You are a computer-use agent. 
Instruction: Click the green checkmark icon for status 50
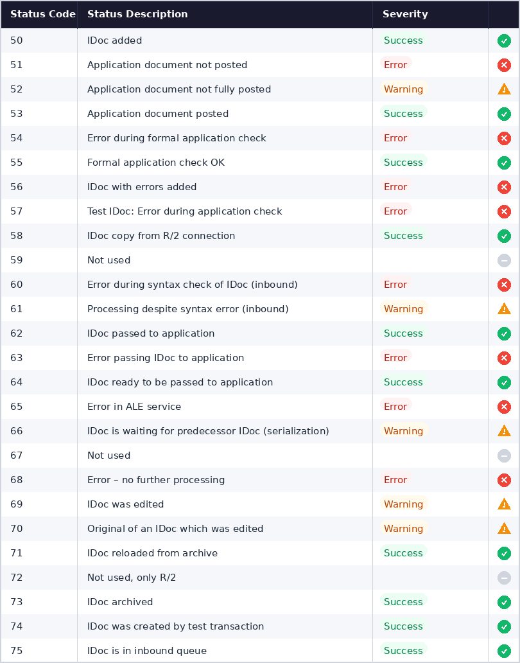504,41
